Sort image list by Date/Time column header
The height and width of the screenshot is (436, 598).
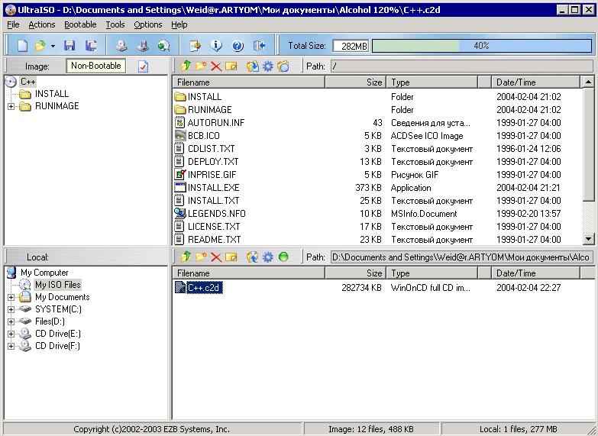535,82
